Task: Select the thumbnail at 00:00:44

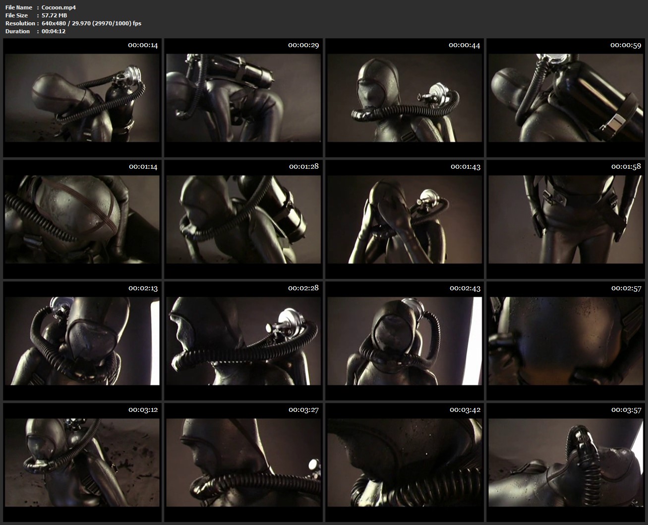Action: tap(405, 98)
